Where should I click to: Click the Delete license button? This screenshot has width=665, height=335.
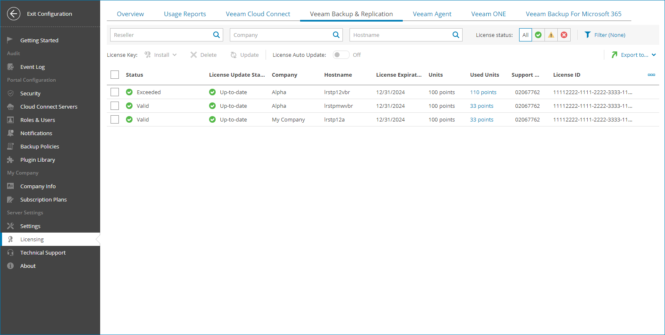203,55
